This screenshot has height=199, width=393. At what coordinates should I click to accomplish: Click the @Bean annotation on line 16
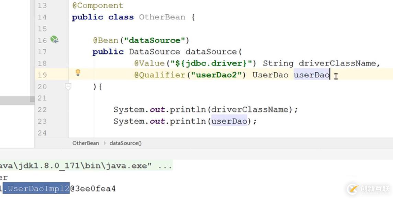[x=105, y=40]
